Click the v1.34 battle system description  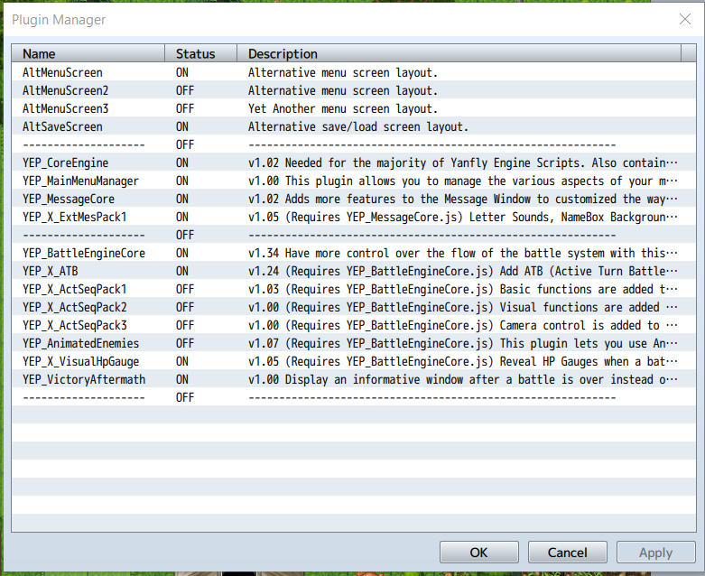point(463,253)
